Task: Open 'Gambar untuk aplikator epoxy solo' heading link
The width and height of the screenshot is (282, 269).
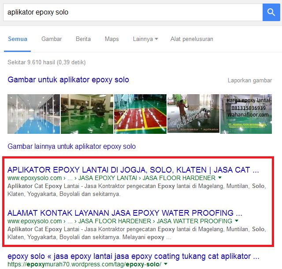Action: [68, 80]
